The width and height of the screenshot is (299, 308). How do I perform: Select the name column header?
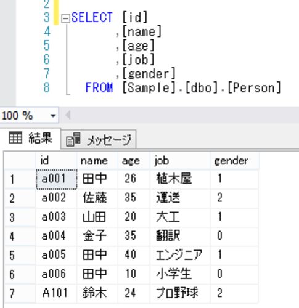pos(97,161)
